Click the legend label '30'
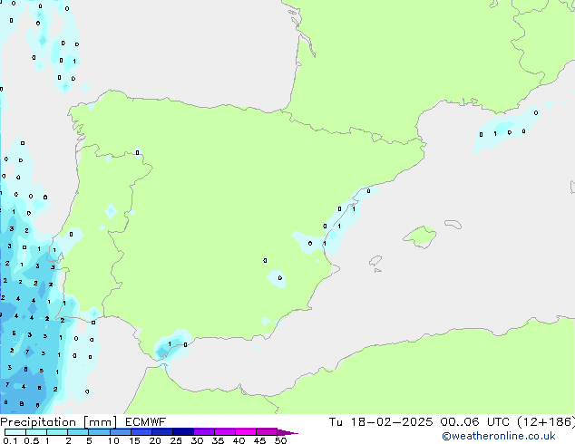 (x=197, y=440)
